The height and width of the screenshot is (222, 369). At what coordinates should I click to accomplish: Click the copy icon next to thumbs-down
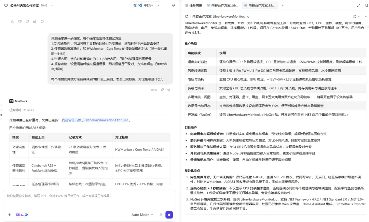tap(27, 21)
